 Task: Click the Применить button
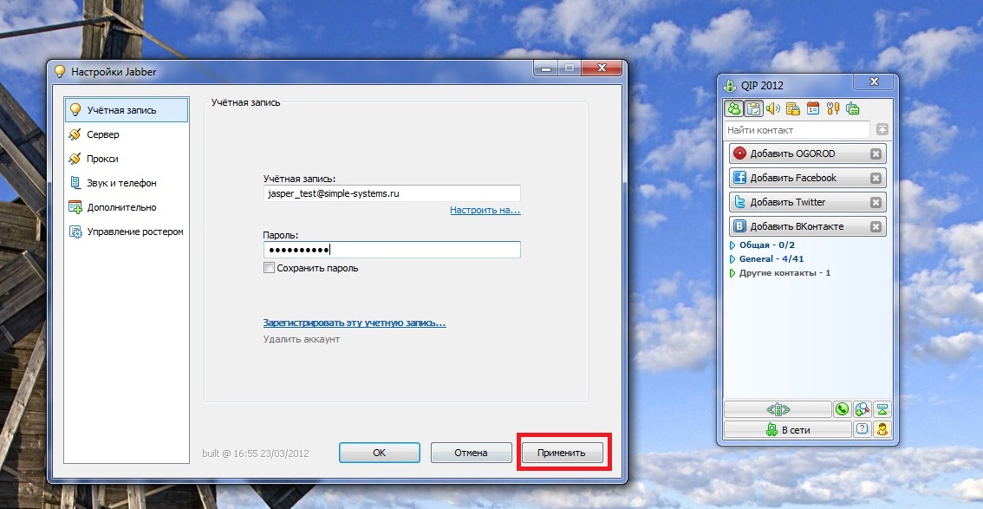click(562, 453)
